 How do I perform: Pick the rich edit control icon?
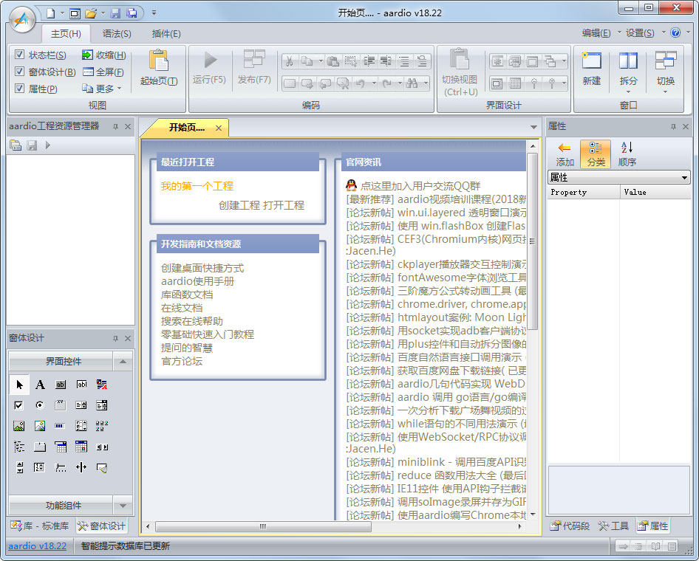[102, 385]
